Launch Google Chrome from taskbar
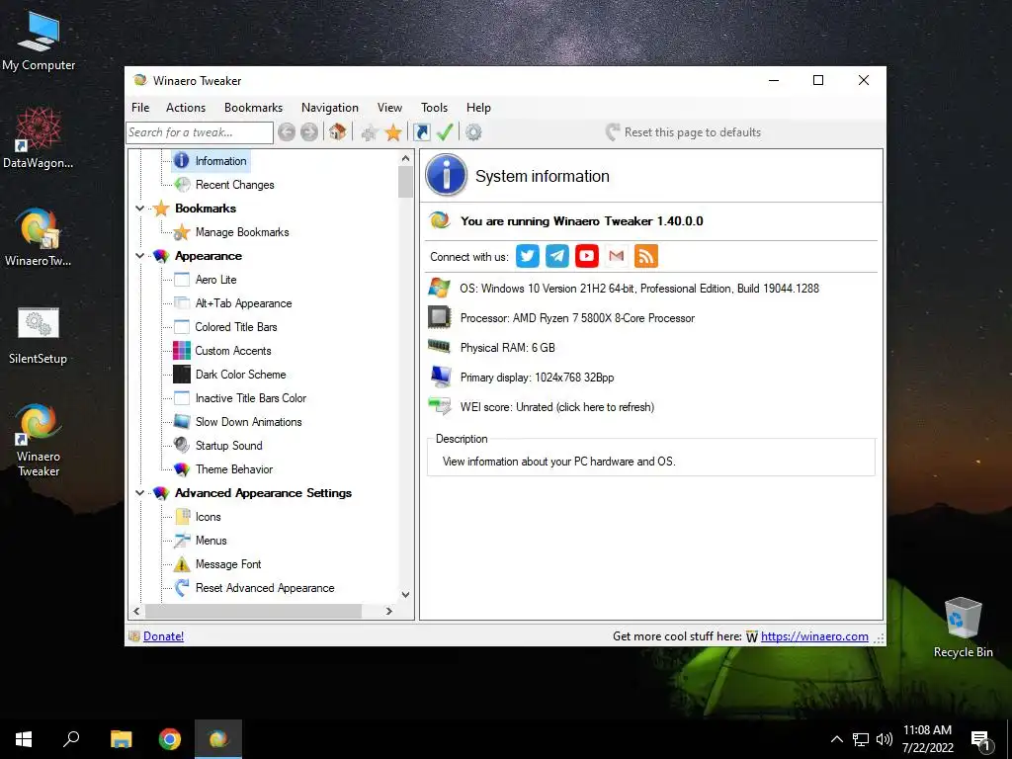Screen dimensions: 1012x759 tap(170, 739)
